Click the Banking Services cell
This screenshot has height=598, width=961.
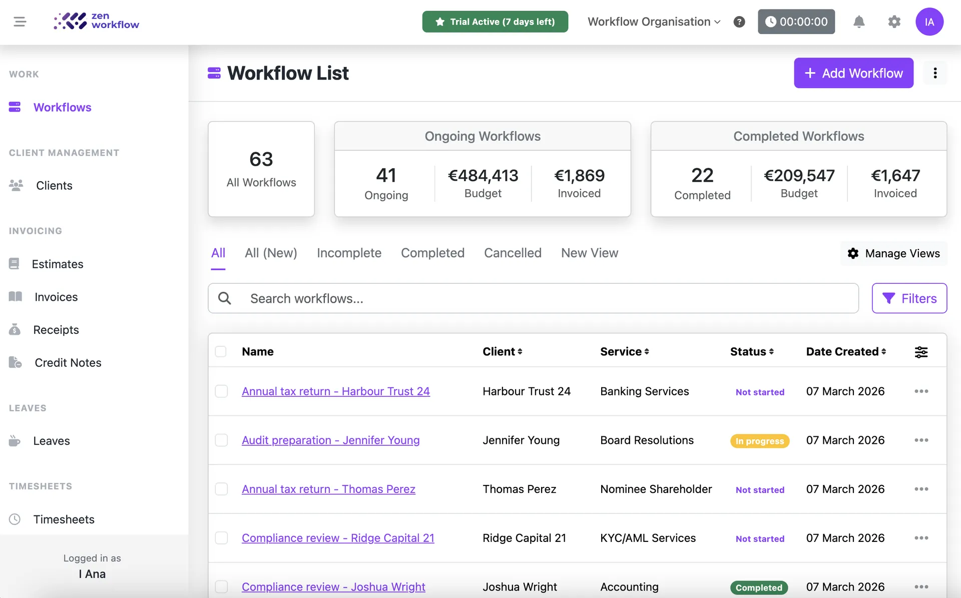pos(645,391)
